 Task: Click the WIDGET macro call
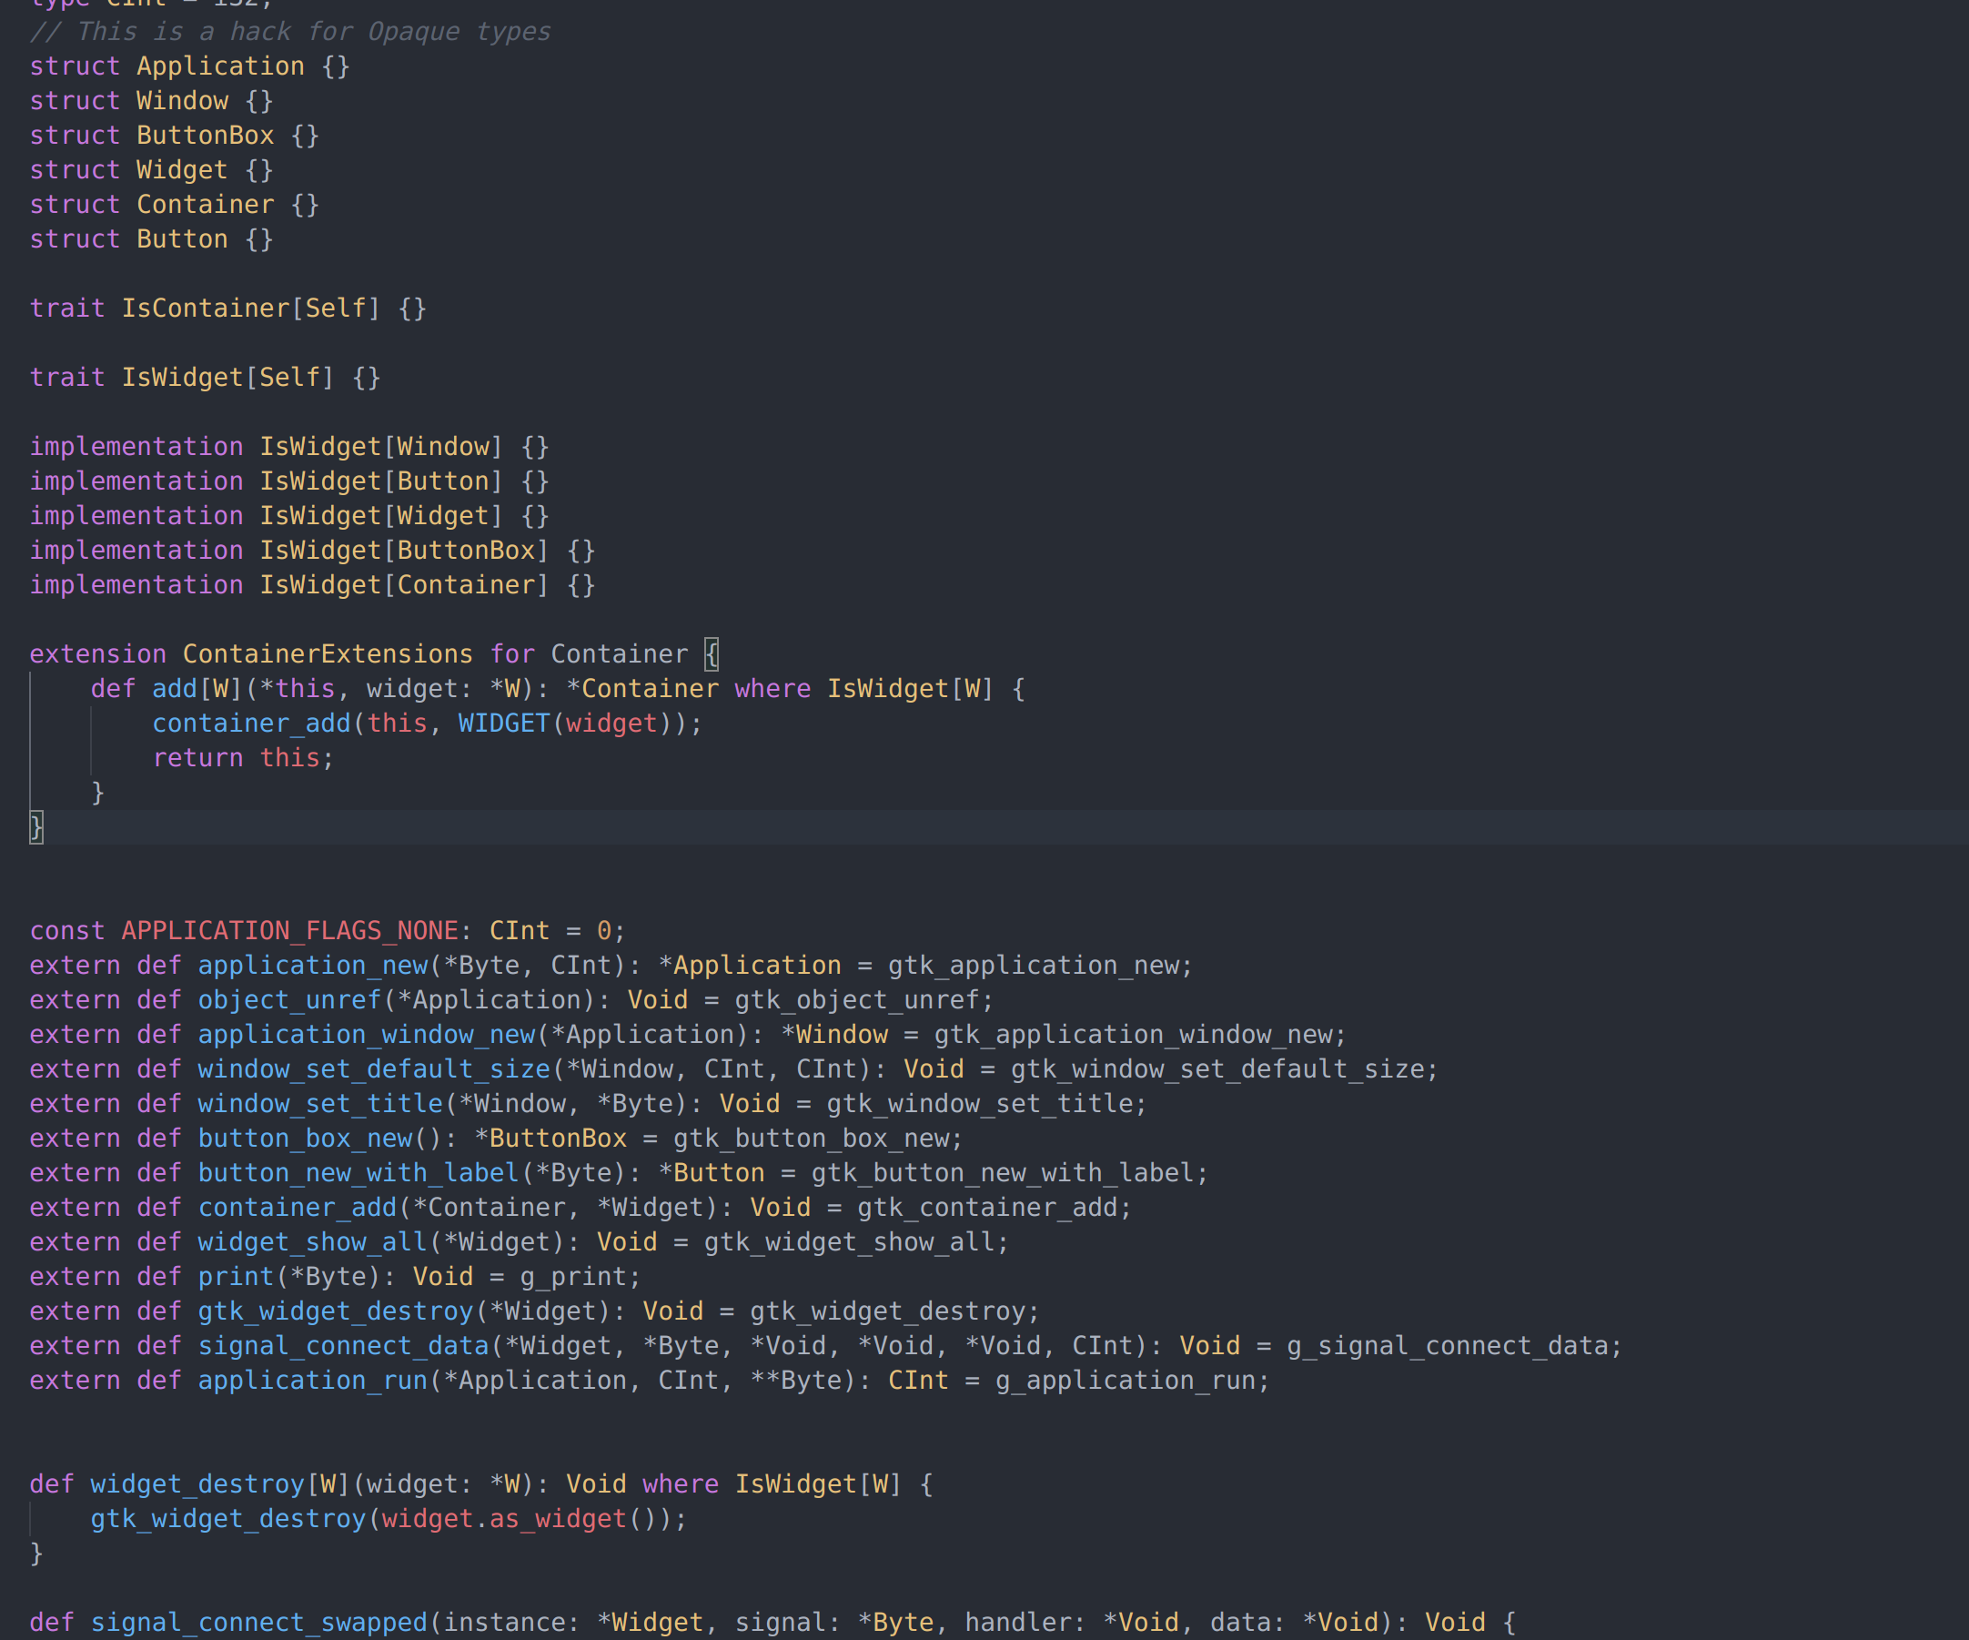(x=503, y=724)
